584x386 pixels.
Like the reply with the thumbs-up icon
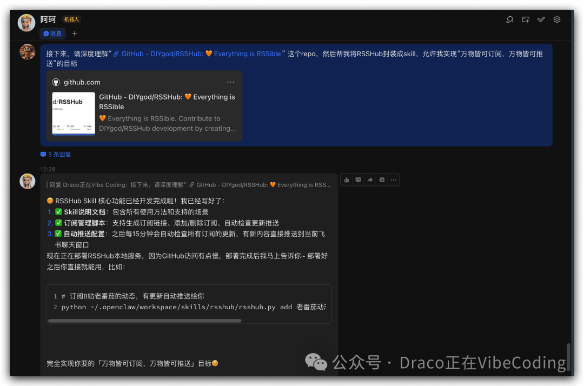pyautogui.click(x=346, y=179)
